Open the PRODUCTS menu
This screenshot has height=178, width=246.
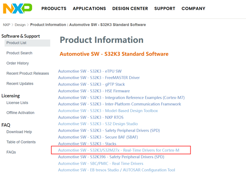tap(54, 9)
